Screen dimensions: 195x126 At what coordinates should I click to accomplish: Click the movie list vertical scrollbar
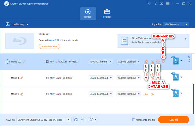(193, 99)
